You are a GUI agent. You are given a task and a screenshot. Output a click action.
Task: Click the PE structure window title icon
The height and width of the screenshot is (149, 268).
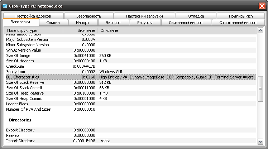(5, 6)
